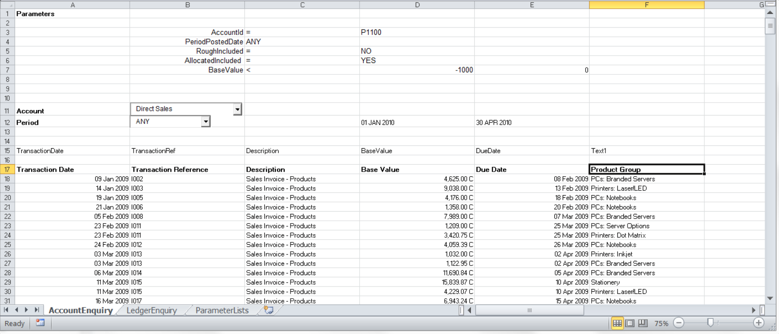Switch to Page Layout view
Viewport: 779px width, 334px height.
pyautogui.click(x=630, y=323)
